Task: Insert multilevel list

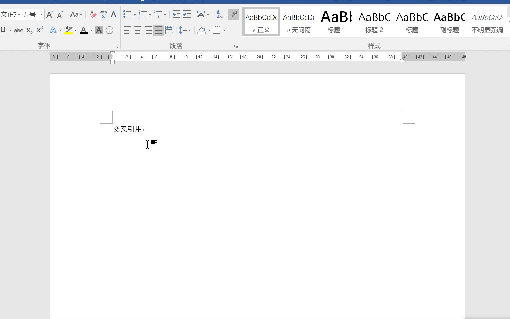Action: (x=158, y=14)
